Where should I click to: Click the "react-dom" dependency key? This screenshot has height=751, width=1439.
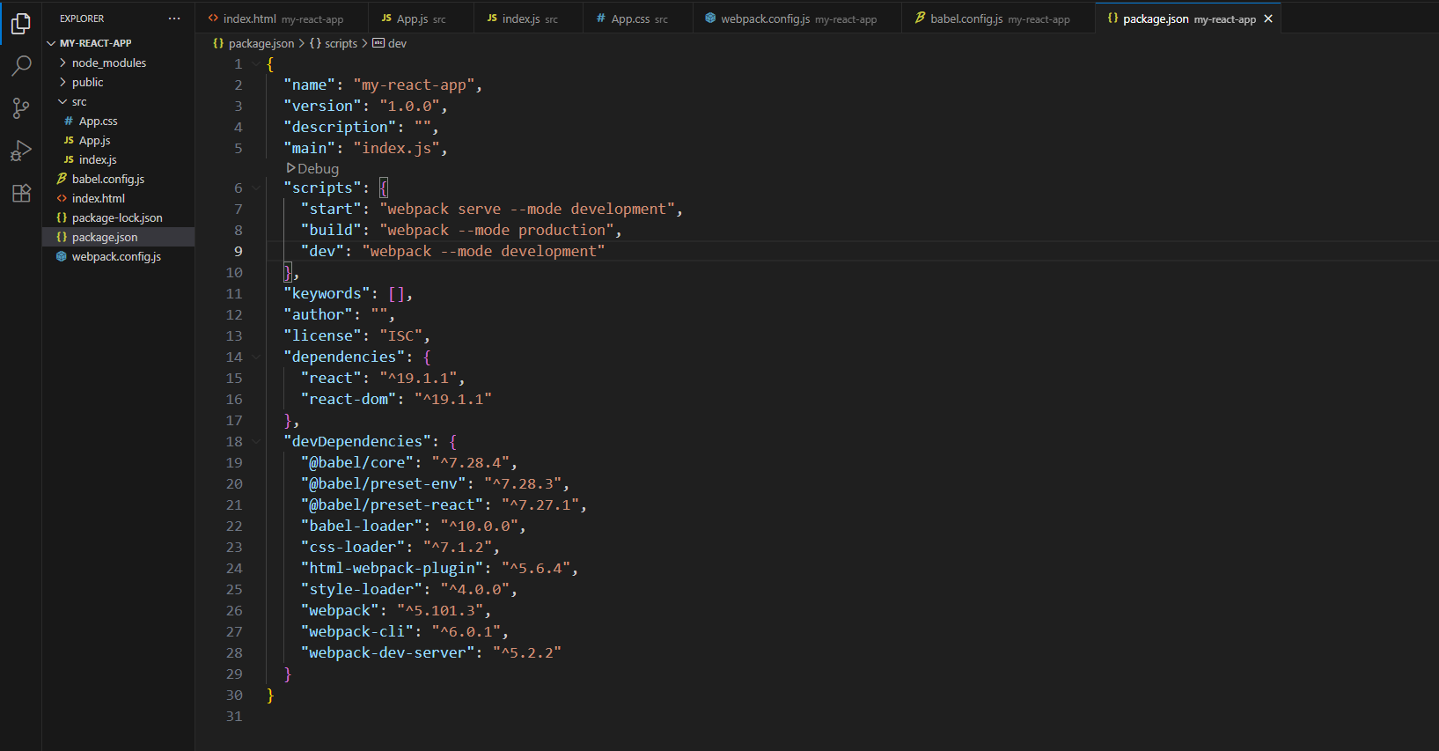(349, 399)
